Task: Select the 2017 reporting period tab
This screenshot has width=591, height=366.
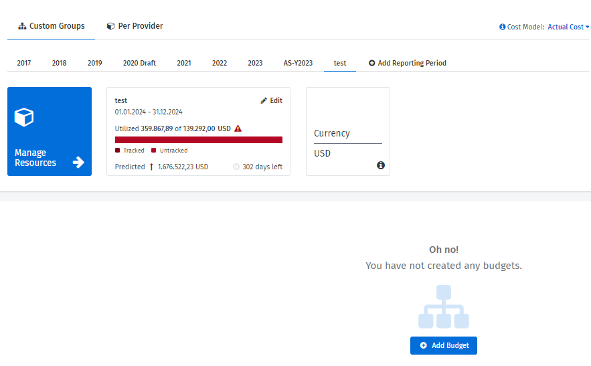Action: [x=24, y=63]
